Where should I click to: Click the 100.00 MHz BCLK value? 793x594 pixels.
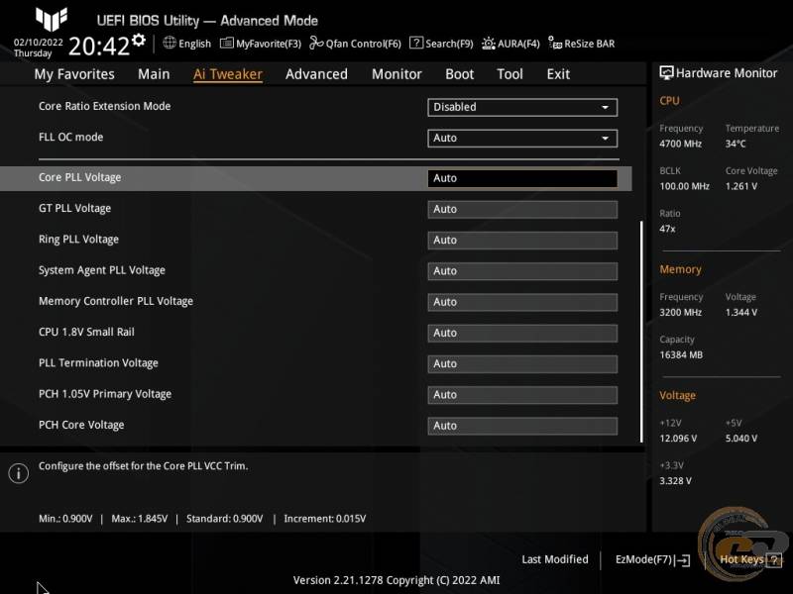click(685, 186)
